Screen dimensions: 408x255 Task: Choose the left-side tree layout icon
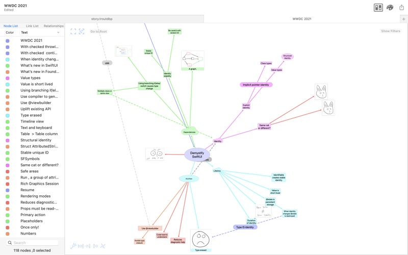click(95, 246)
